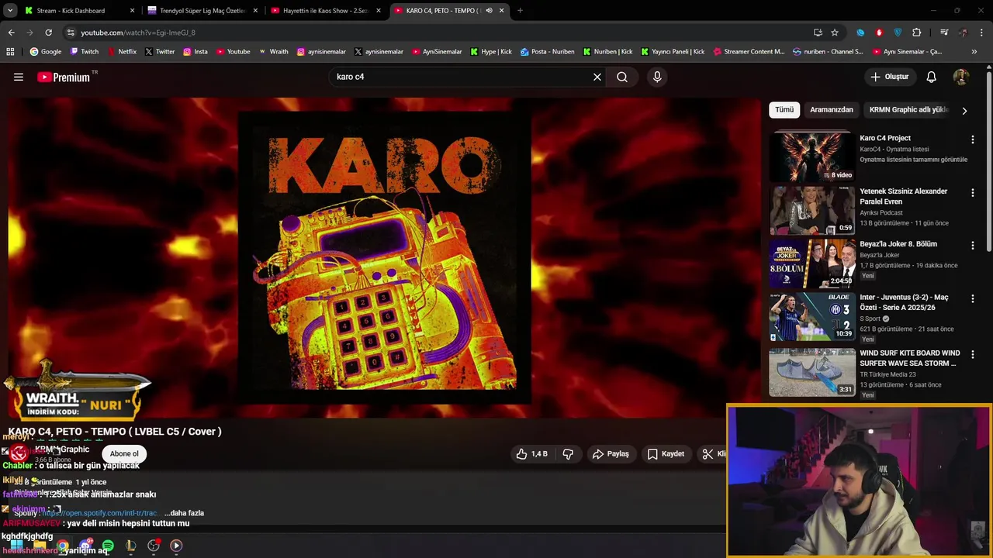This screenshot has height=558, width=993.
Task: Bookmark this page with star icon
Action: click(835, 33)
